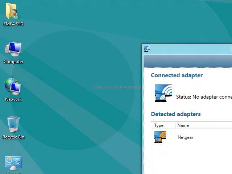Select the Network globe desktop icon
The height and width of the screenshot is (174, 232).
13,86
